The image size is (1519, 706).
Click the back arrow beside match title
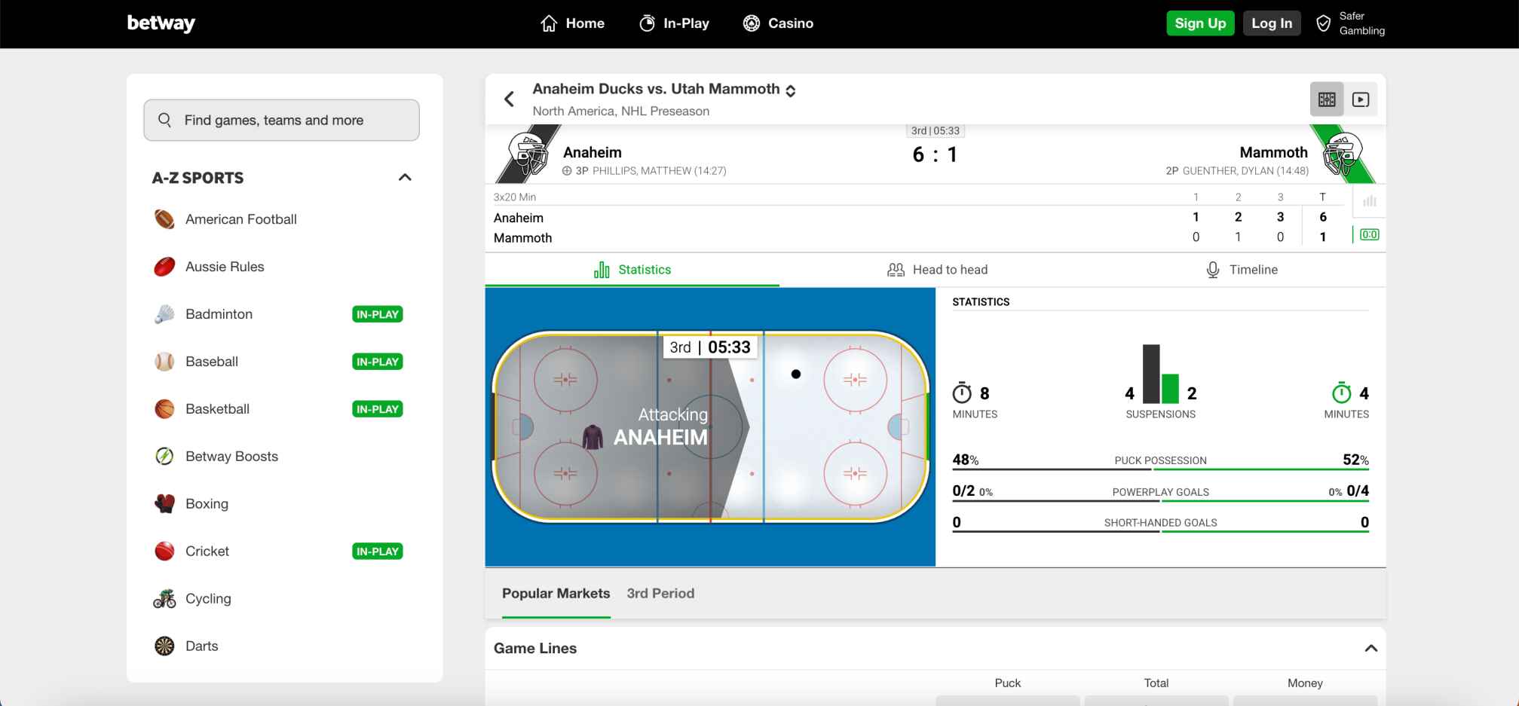tap(510, 99)
